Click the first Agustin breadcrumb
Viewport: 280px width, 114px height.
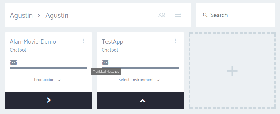click(21, 16)
